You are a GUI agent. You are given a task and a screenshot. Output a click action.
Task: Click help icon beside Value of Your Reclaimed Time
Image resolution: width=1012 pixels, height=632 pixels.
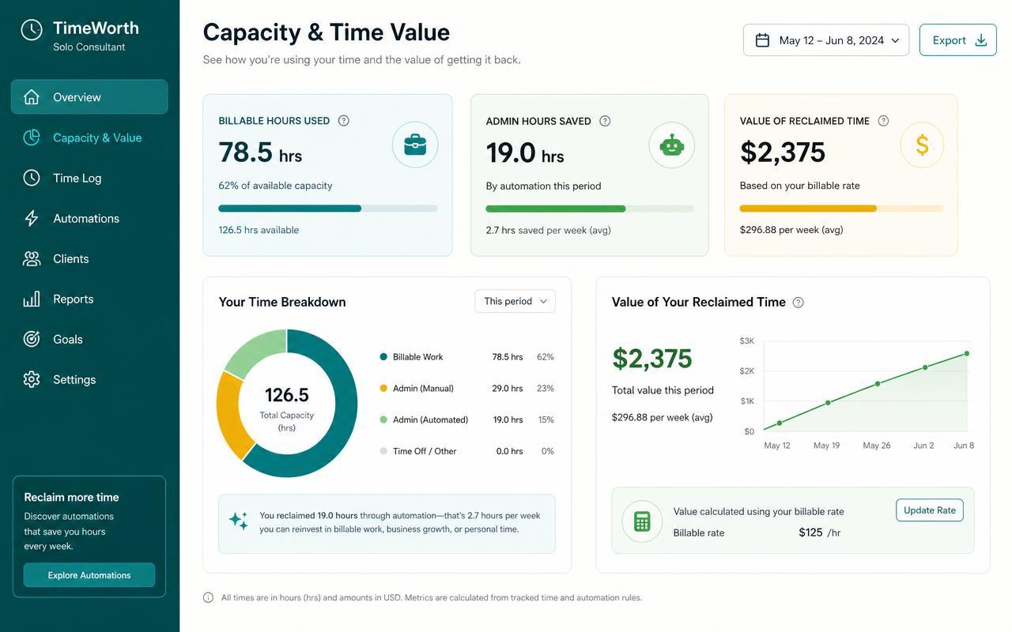[x=798, y=303]
